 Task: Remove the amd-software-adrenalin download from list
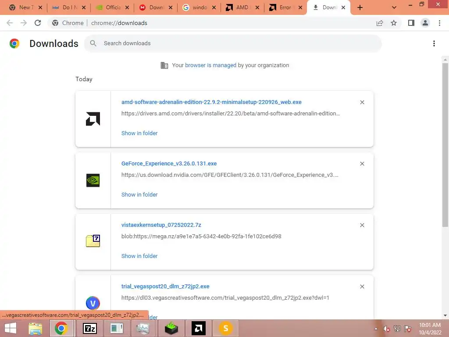[362, 102]
